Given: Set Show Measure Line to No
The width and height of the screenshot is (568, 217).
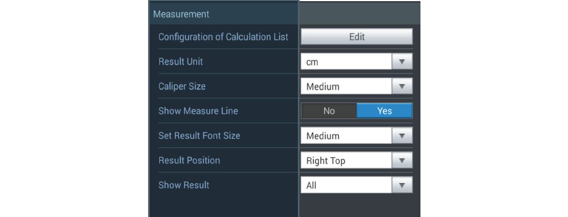Looking at the screenshot, I should click(329, 111).
